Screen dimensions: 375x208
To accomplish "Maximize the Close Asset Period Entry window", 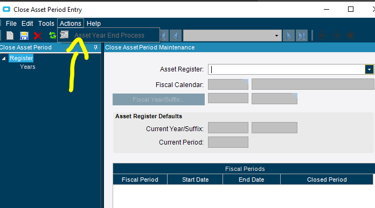I will 351,9.
